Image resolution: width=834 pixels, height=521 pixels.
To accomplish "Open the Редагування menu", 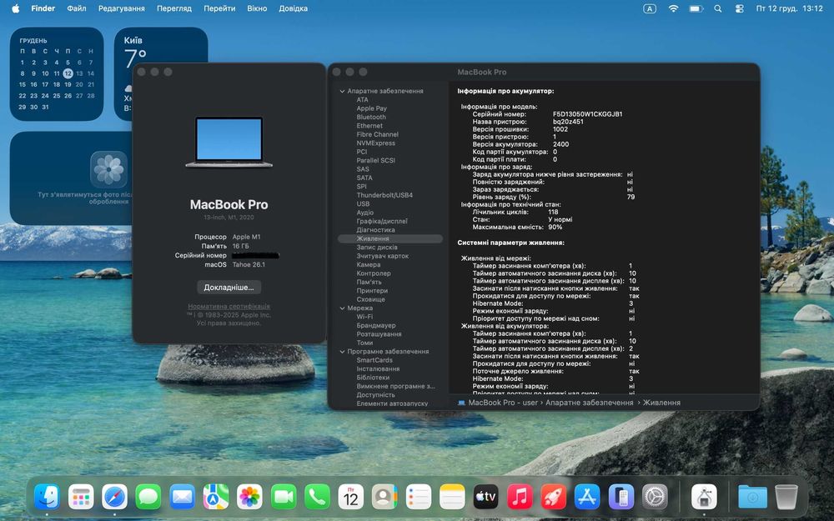I will click(121, 8).
